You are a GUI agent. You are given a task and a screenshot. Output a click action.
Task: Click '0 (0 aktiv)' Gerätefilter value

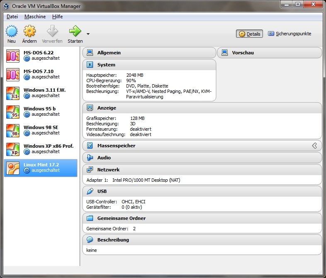(x=132, y=207)
